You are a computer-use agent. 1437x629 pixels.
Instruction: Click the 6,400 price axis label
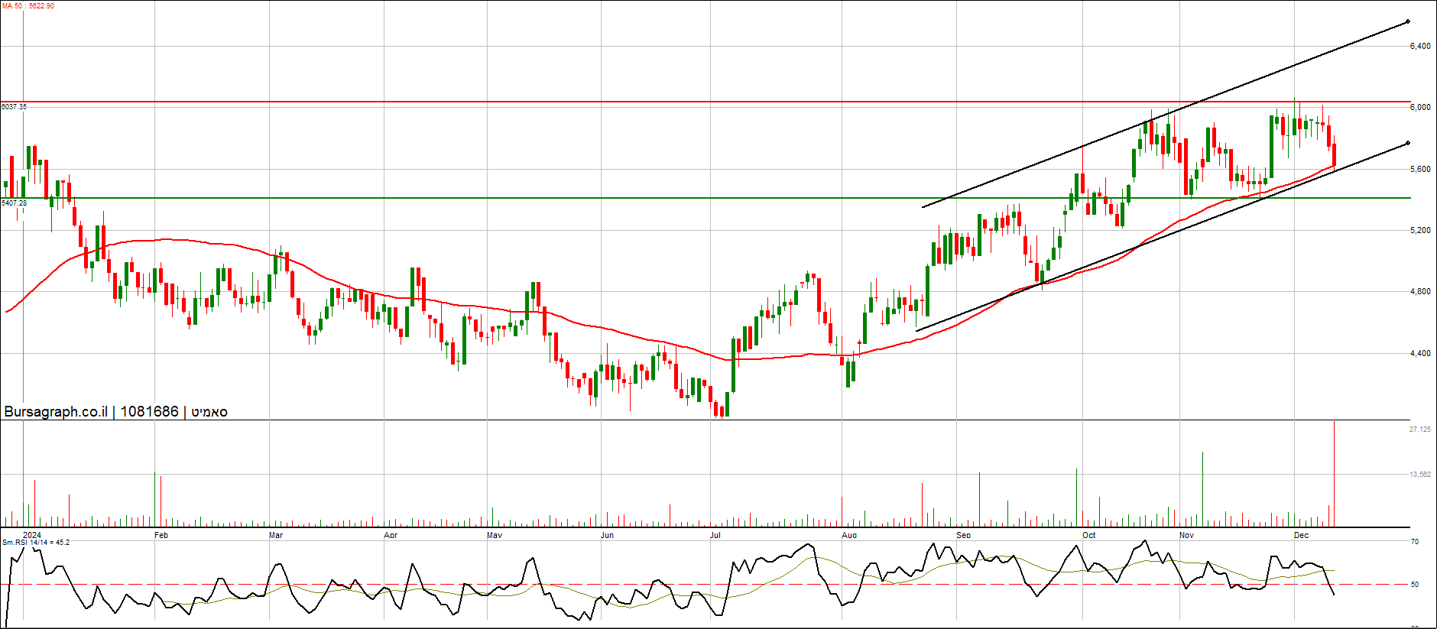[x=1420, y=47]
